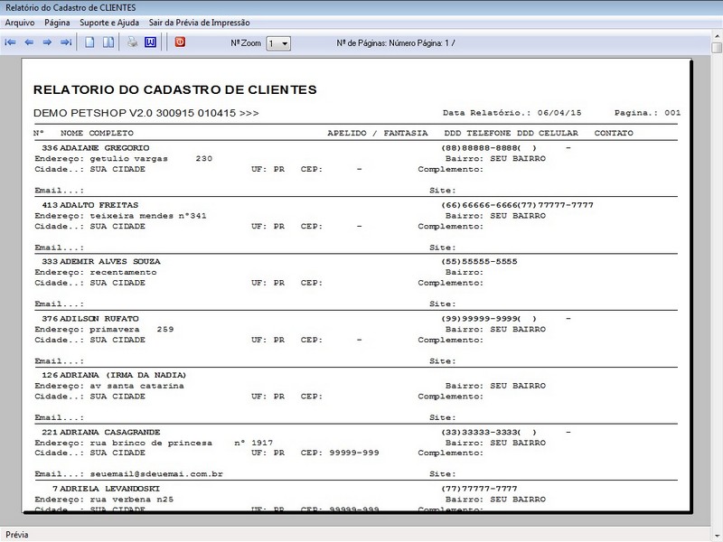Click phone number (55)55555-5555
The image size is (723, 542).
tap(479, 261)
